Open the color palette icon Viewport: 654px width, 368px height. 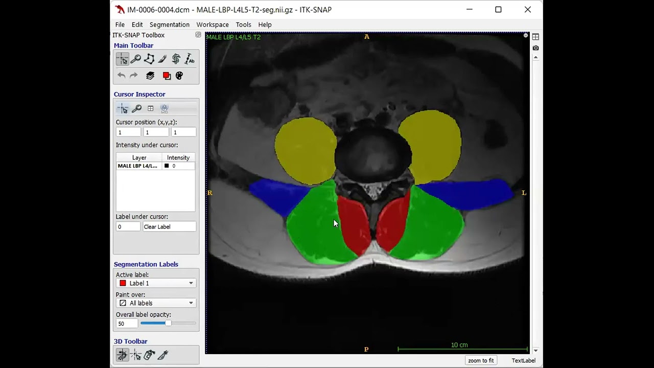[x=179, y=76]
